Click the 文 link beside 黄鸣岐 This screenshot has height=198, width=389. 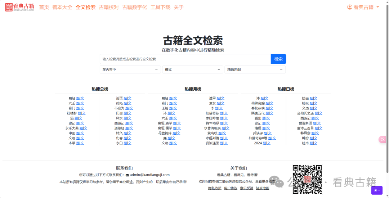(224, 133)
